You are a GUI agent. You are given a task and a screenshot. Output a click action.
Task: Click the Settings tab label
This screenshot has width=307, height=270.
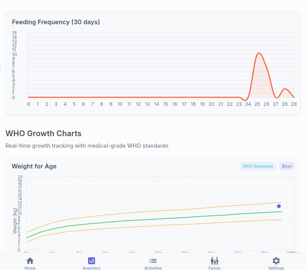(x=276, y=268)
